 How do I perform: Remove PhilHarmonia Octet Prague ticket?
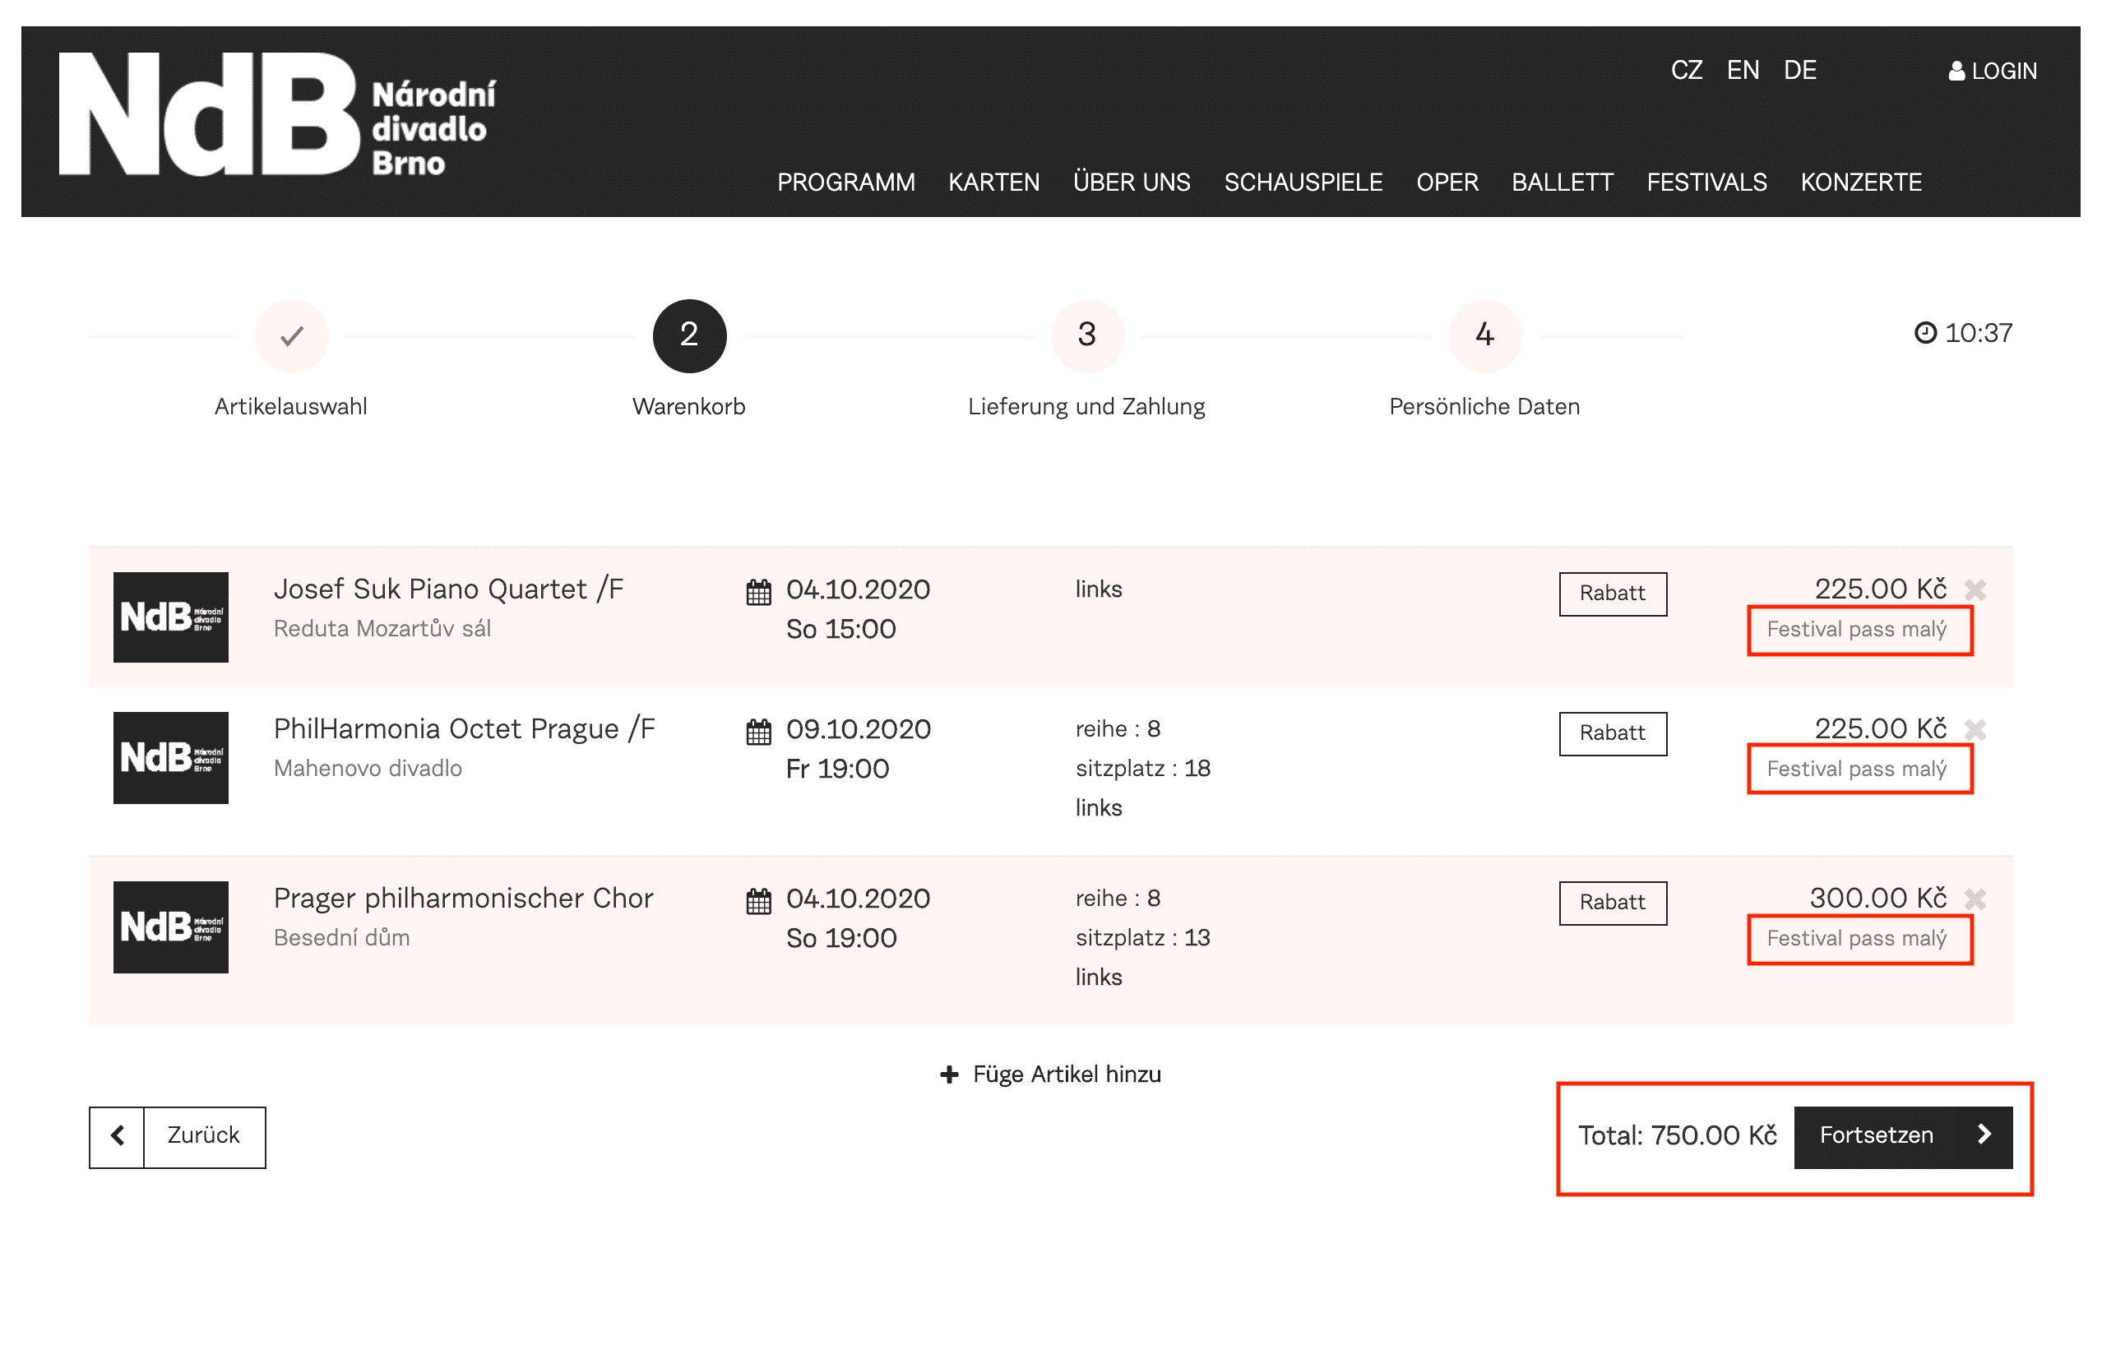point(1975,729)
